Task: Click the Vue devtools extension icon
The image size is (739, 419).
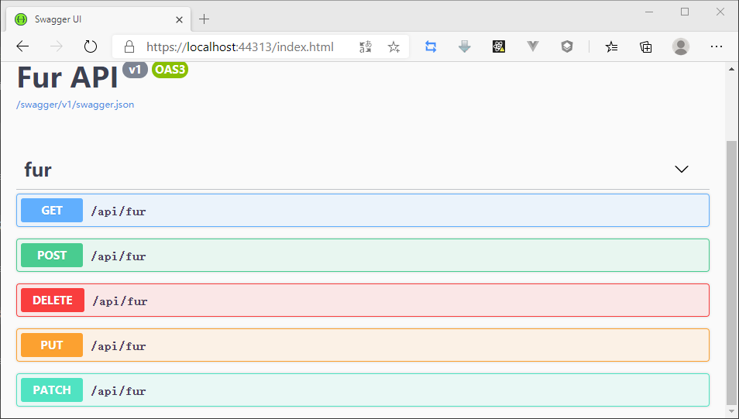Action: (533, 46)
